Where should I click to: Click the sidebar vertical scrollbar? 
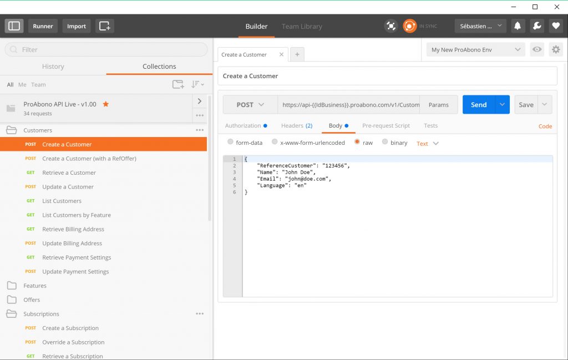[209, 158]
